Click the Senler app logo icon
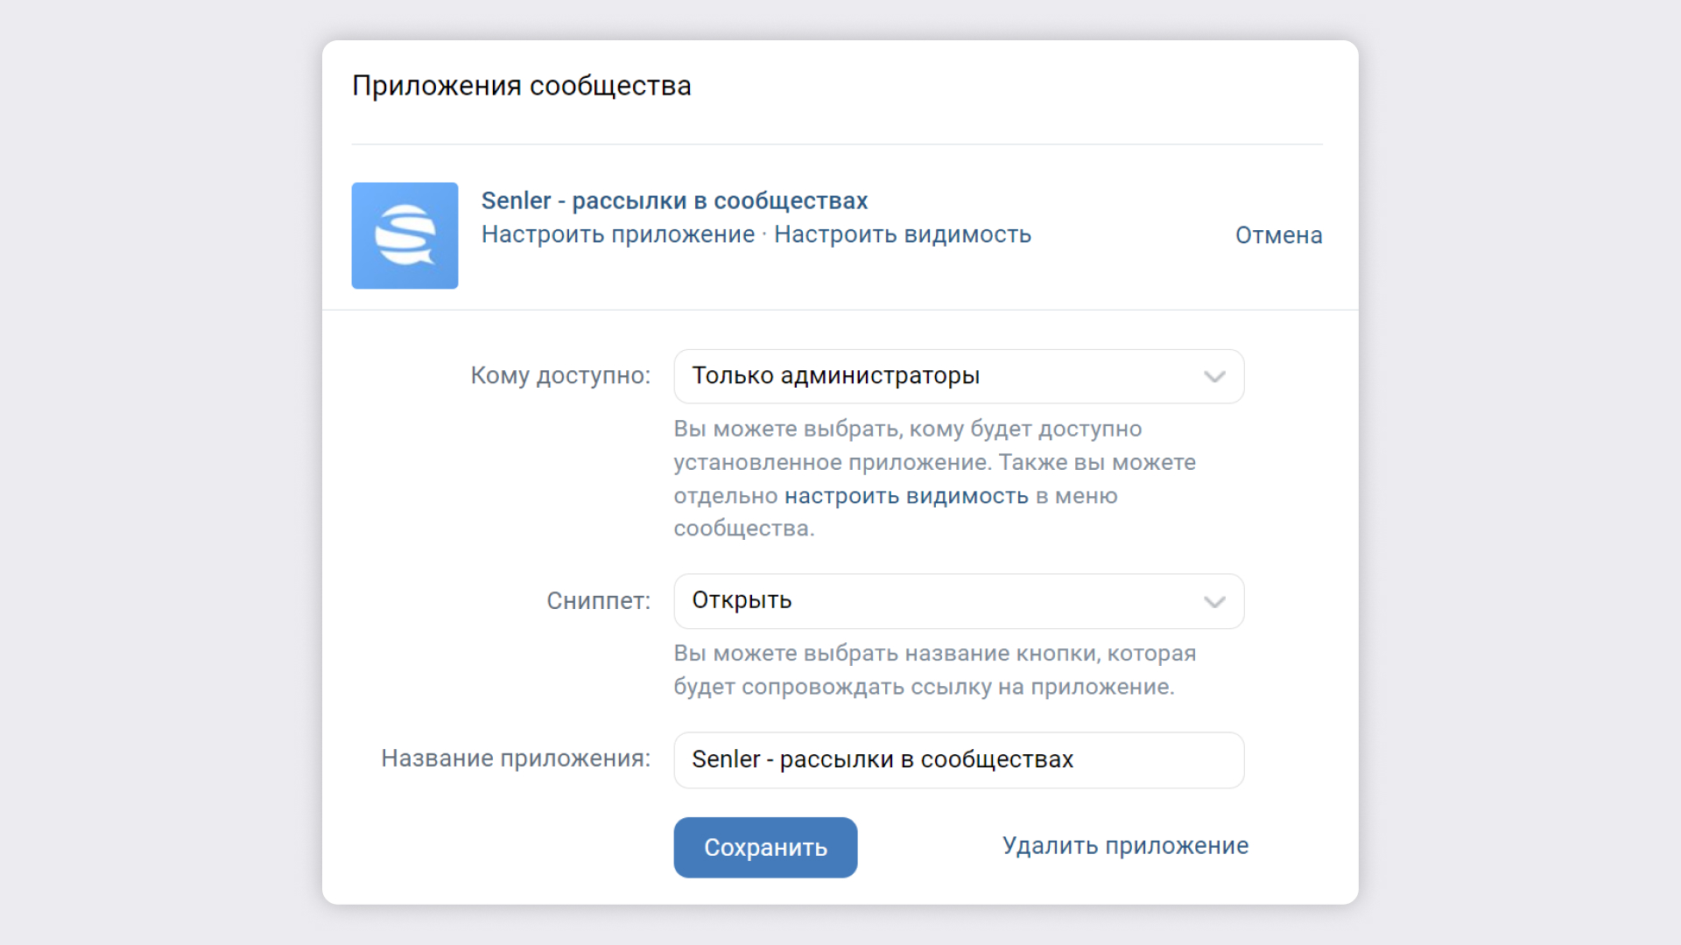Image resolution: width=1681 pixels, height=945 pixels. point(404,235)
